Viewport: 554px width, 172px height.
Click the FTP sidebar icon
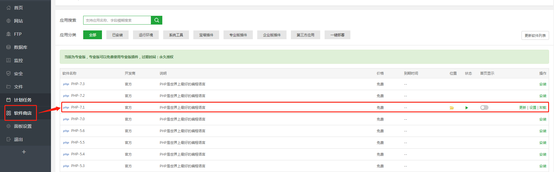point(8,34)
